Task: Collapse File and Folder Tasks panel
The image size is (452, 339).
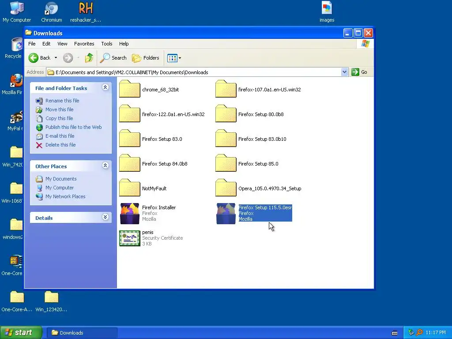Action: [x=105, y=87]
